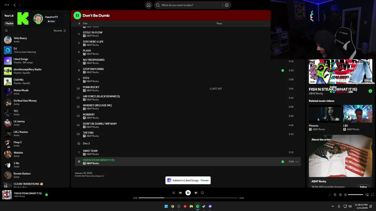Select track THE END
This screenshot has height=211, width=376.
pyautogui.click(x=188, y=134)
